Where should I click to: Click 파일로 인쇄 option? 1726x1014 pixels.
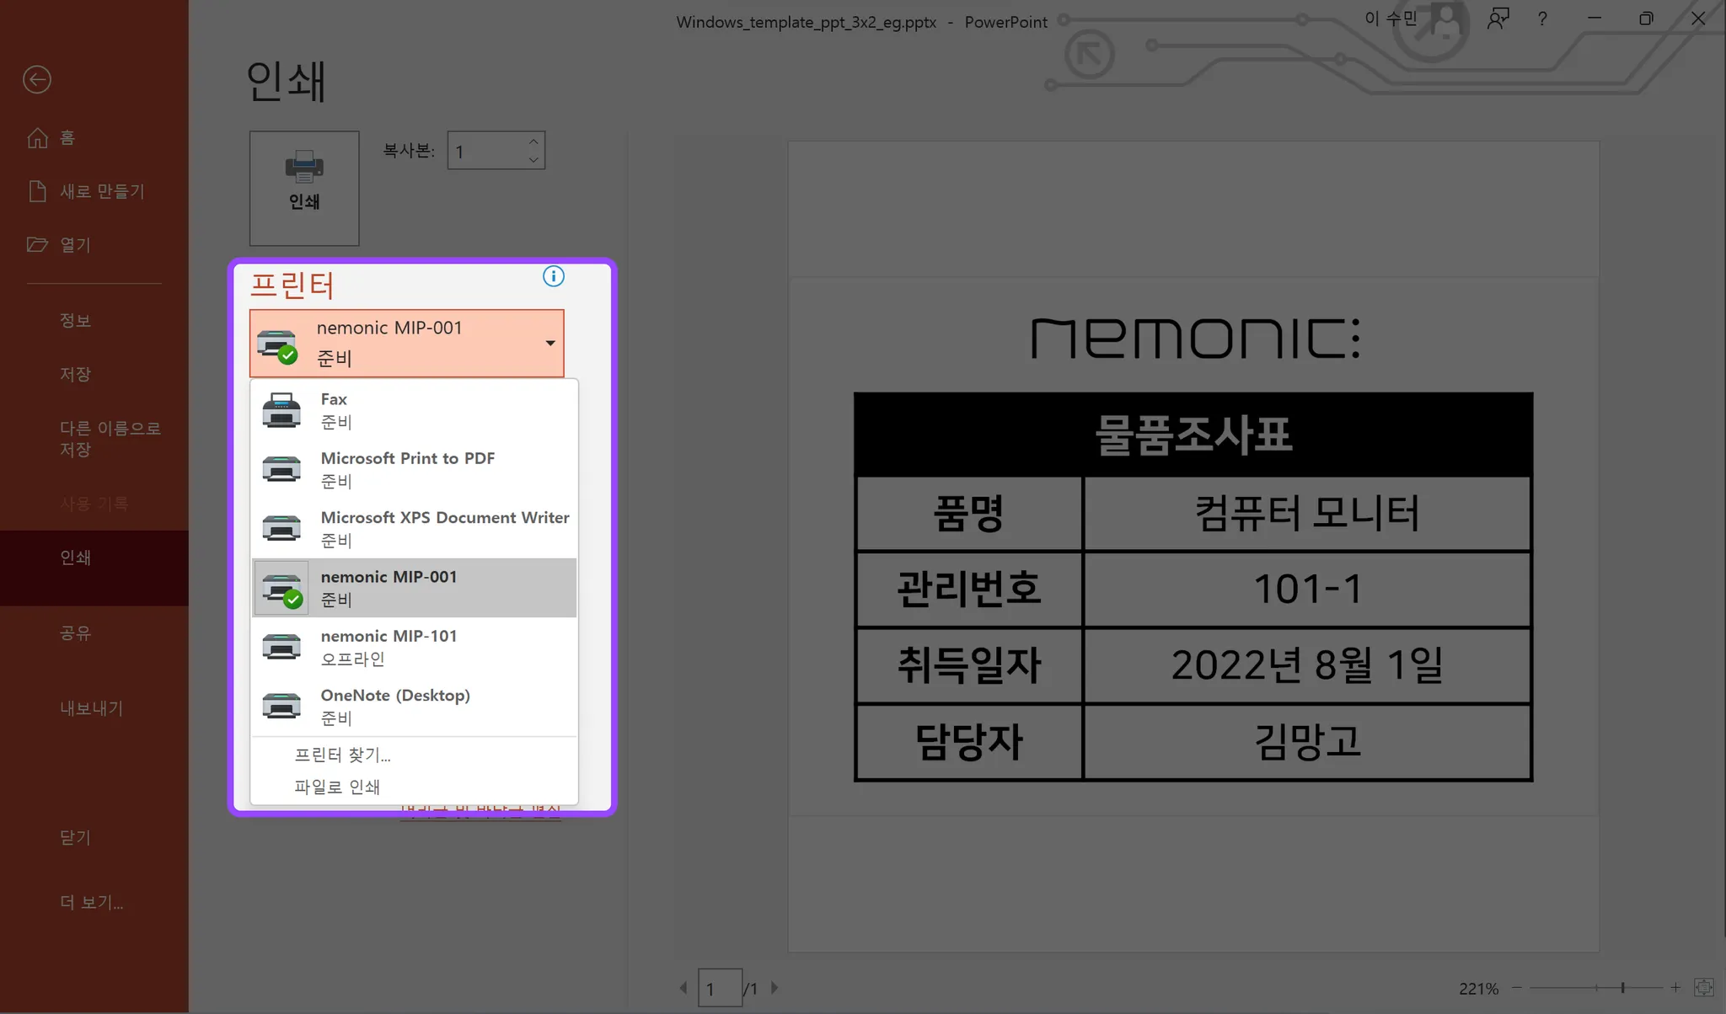point(337,787)
